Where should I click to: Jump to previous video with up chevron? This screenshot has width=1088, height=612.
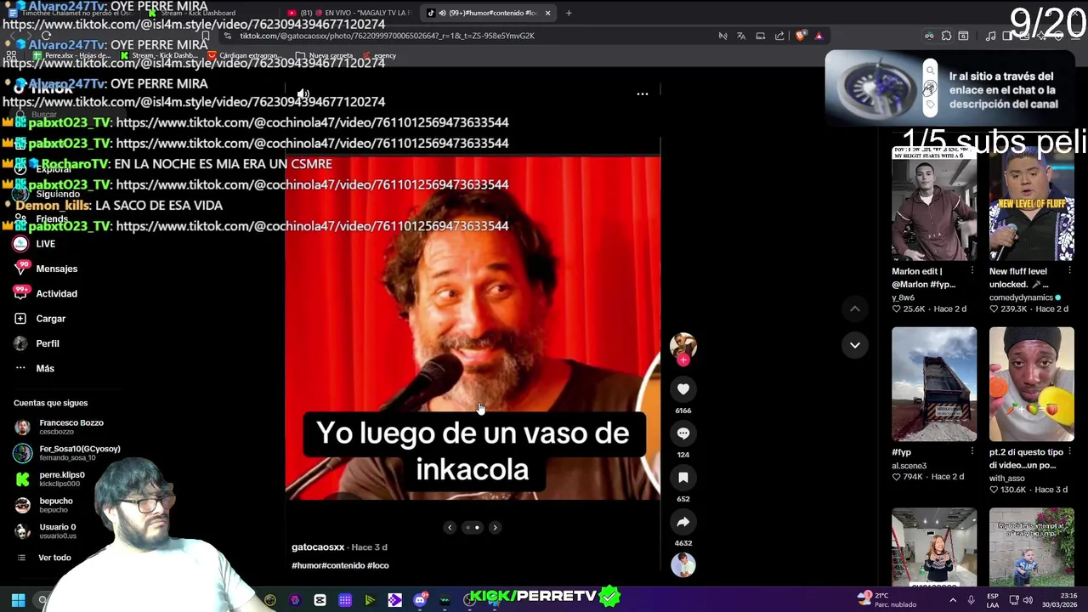pos(855,309)
